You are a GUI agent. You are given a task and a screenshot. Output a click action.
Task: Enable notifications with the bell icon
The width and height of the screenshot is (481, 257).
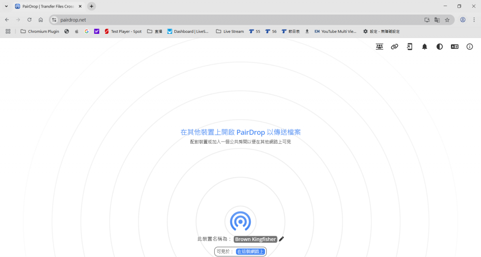click(x=425, y=47)
